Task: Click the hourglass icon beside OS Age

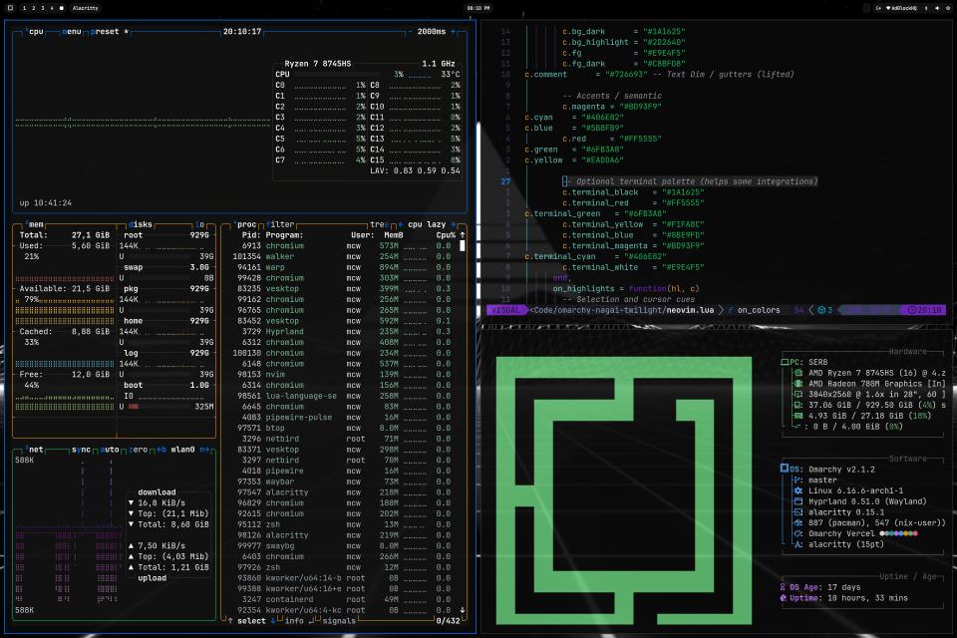Action: [x=784, y=587]
